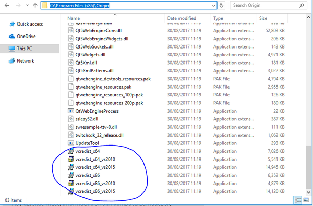This screenshot has height=206, width=313.
Task: Click the Forward navigation arrow
Action: point(18,5)
